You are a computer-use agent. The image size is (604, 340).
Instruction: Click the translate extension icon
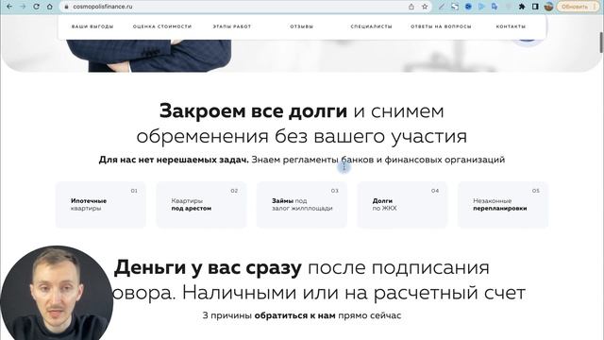click(495, 7)
